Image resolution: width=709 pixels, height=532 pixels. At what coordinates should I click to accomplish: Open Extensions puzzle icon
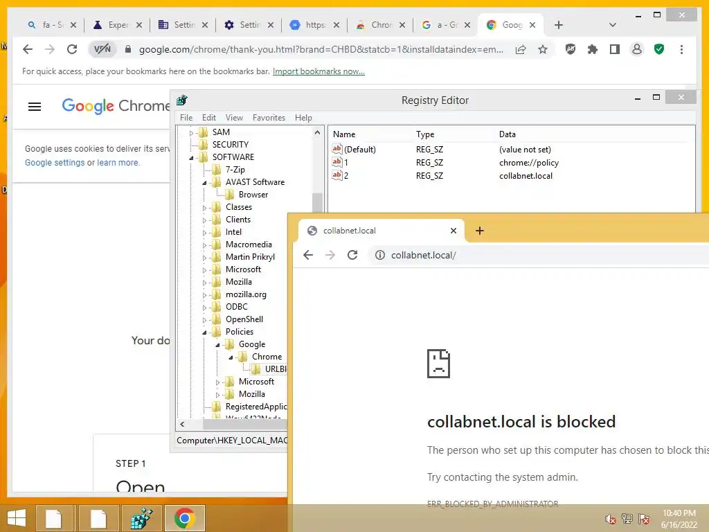point(593,49)
